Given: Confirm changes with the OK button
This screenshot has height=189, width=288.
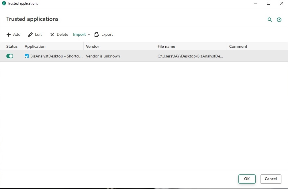Looking at the screenshot, I should click(247, 179).
